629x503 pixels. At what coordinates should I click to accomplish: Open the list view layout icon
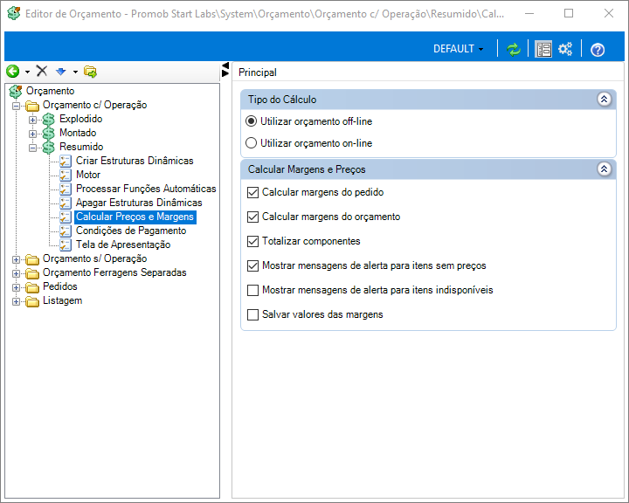pyautogui.click(x=543, y=49)
